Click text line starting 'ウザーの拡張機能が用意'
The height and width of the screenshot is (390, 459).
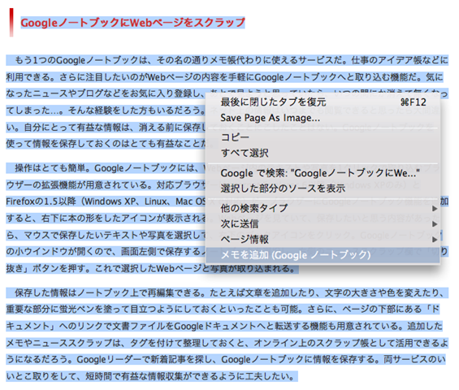[106, 184]
